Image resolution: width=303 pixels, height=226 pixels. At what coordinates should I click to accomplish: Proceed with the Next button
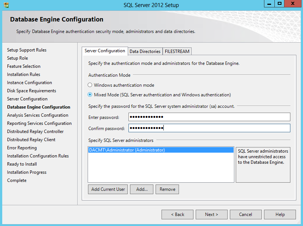click(212, 215)
